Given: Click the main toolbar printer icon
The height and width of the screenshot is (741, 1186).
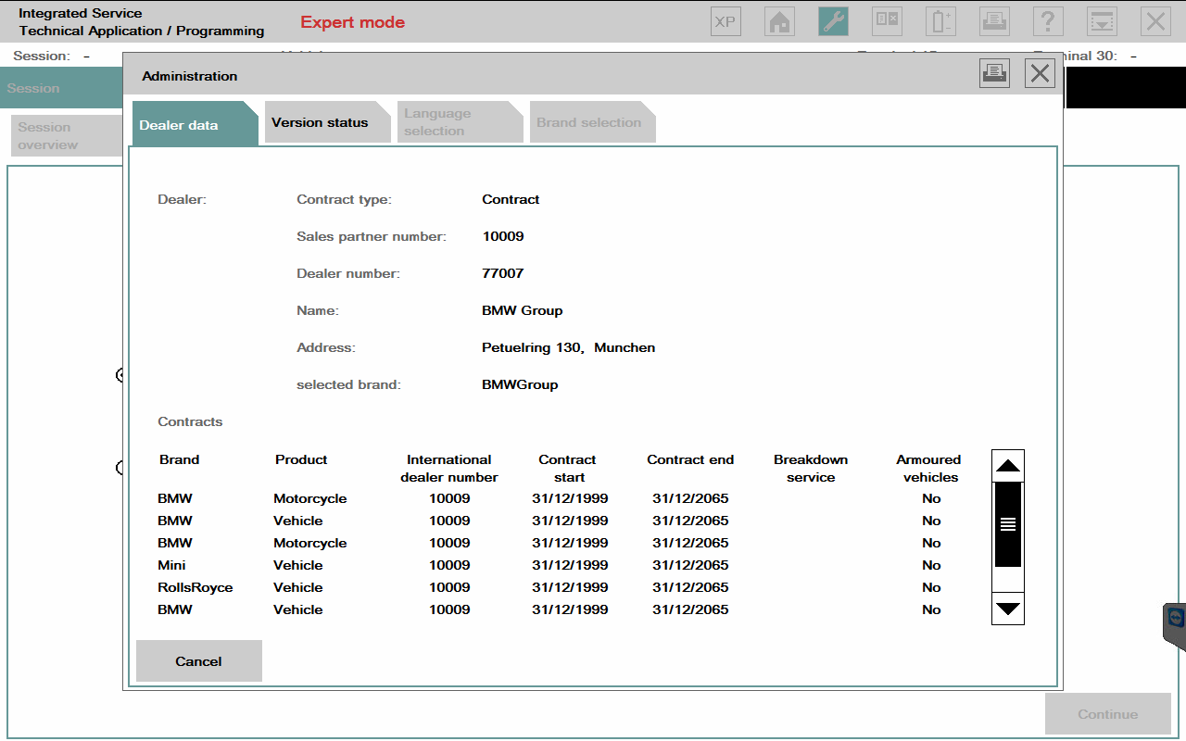Looking at the screenshot, I should [995, 21].
